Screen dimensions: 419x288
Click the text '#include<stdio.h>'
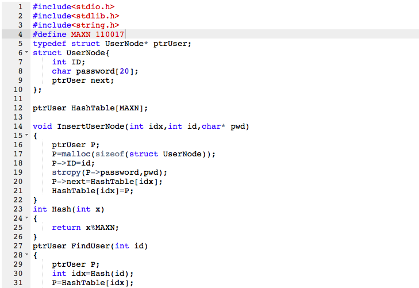tap(74, 7)
